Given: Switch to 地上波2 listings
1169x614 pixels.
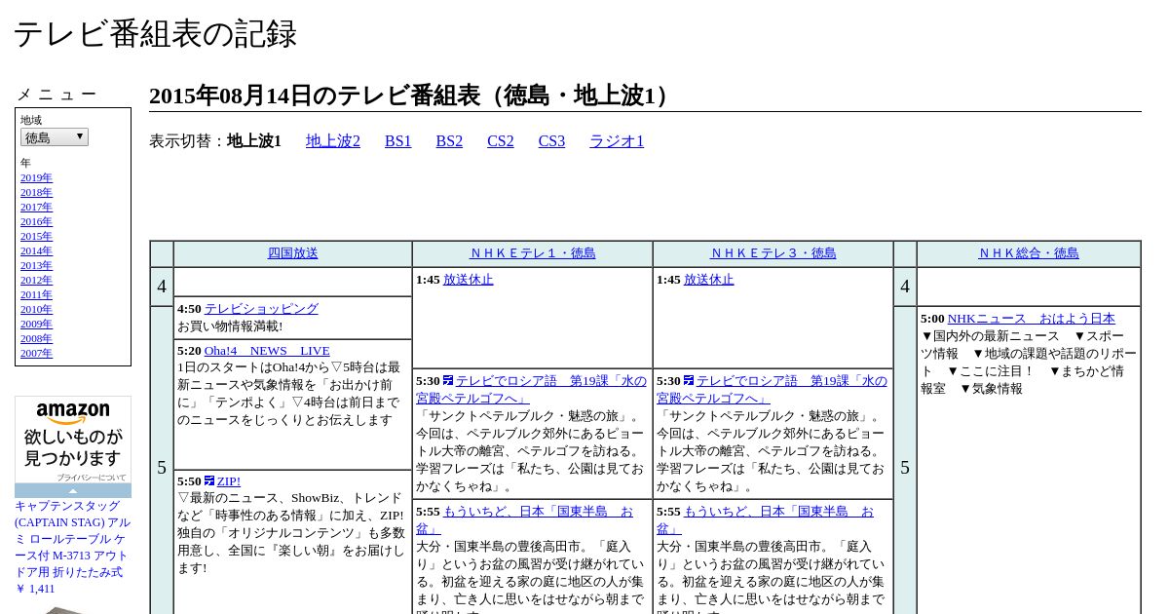Looking at the screenshot, I should coord(333,141).
